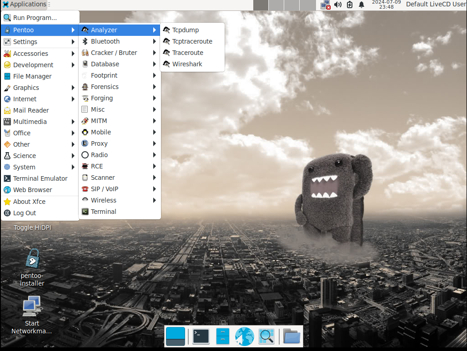This screenshot has width=467, height=351.
Task: Click Forging category icon
Action: (85, 98)
